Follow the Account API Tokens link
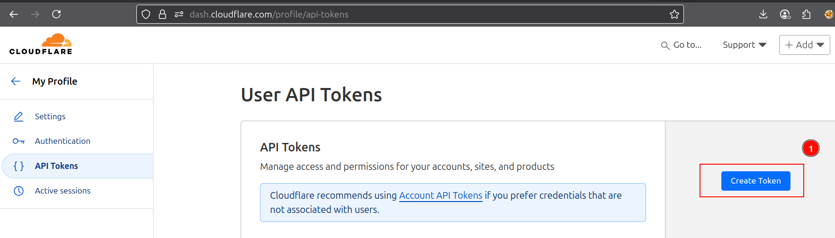This screenshot has width=835, height=238. point(440,195)
